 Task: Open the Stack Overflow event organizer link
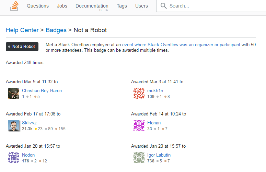click(181, 45)
